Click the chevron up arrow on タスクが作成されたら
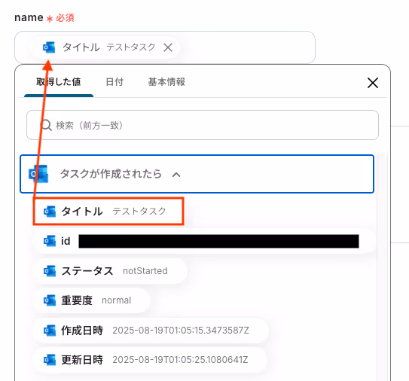 176,175
